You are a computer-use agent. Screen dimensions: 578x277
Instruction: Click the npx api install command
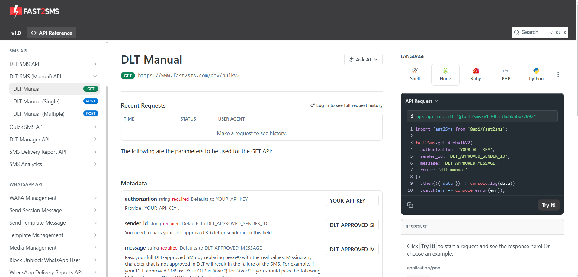tap(482, 116)
